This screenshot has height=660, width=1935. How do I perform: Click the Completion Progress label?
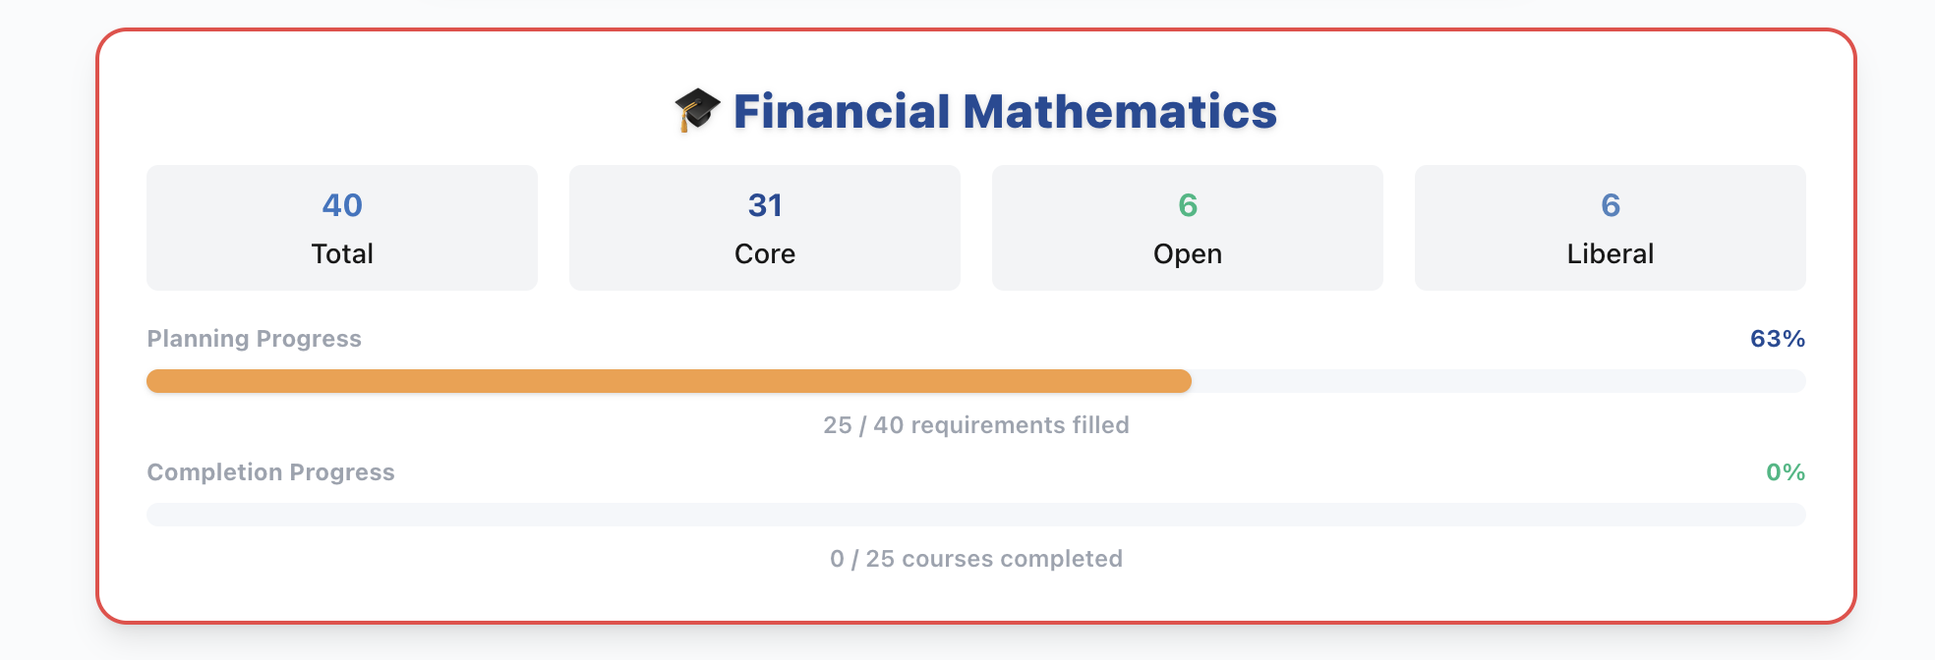point(270,472)
